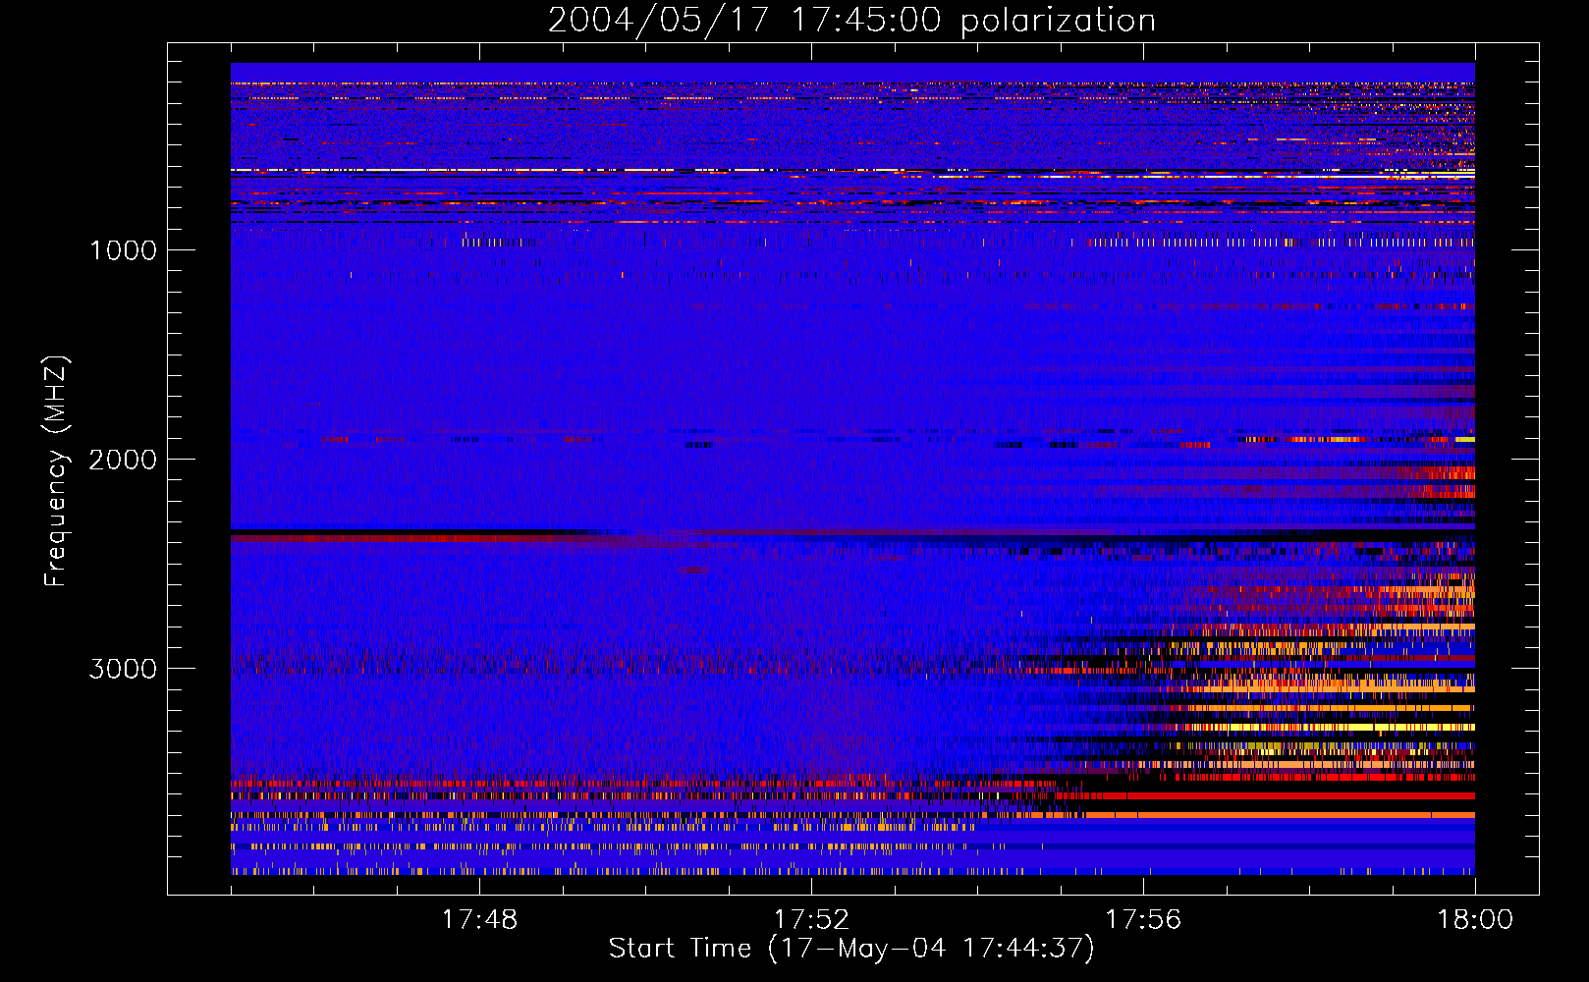
Task: Click the 2000 frequency tick label
Action: coord(123,460)
